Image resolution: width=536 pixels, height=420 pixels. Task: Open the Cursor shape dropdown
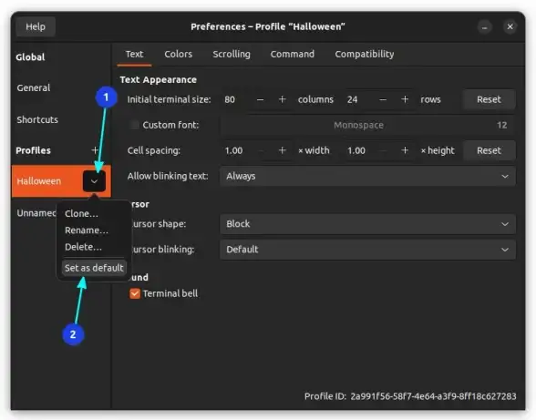(x=368, y=224)
